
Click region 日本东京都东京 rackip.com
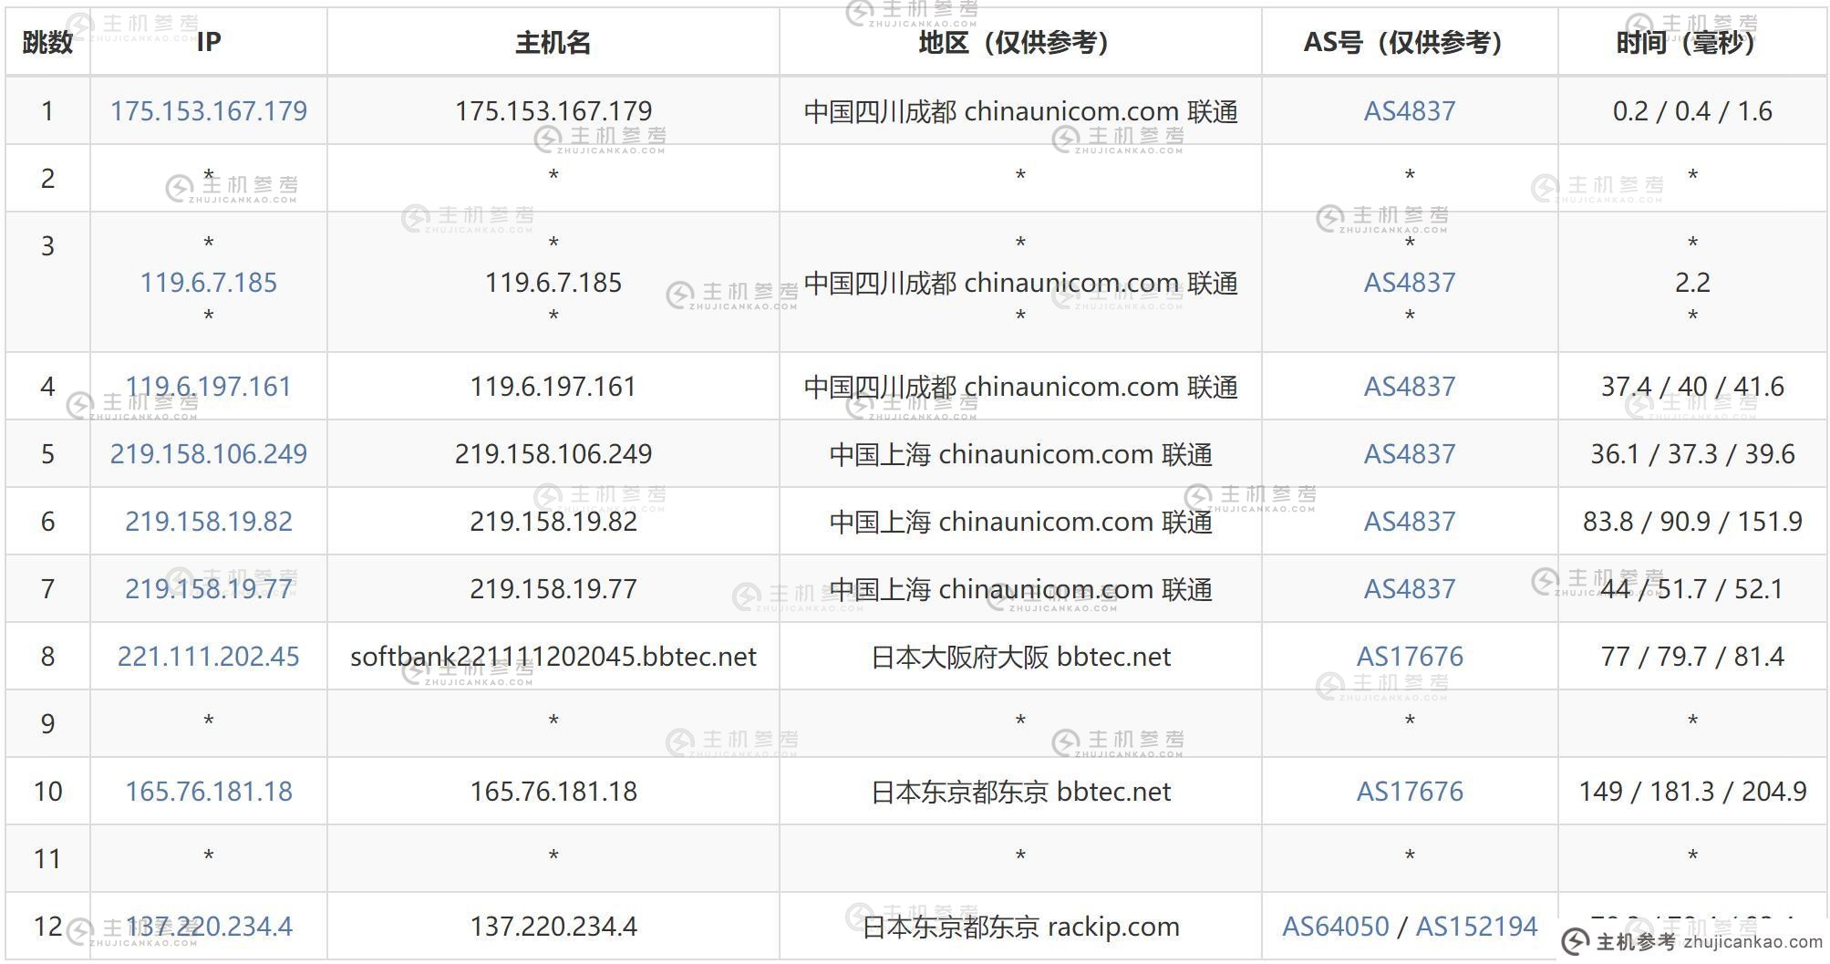pyautogui.click(x=1020, y=927)
